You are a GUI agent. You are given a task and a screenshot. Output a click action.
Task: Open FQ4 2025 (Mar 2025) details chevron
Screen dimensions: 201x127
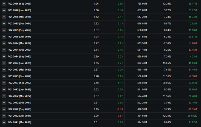click(x=4, y=17)
